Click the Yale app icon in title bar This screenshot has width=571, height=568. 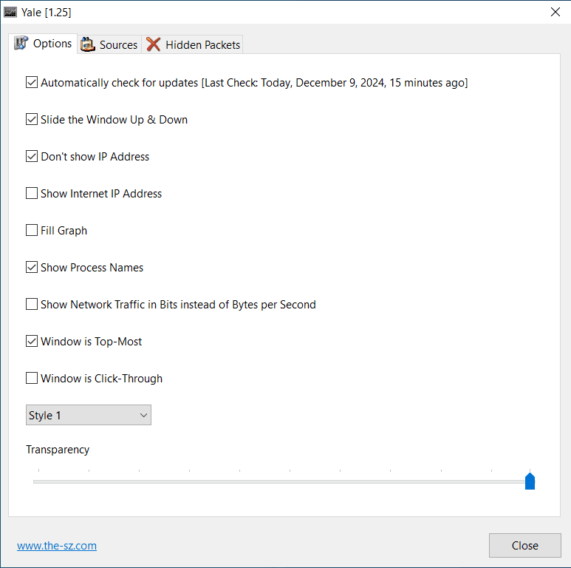[10, 12]
